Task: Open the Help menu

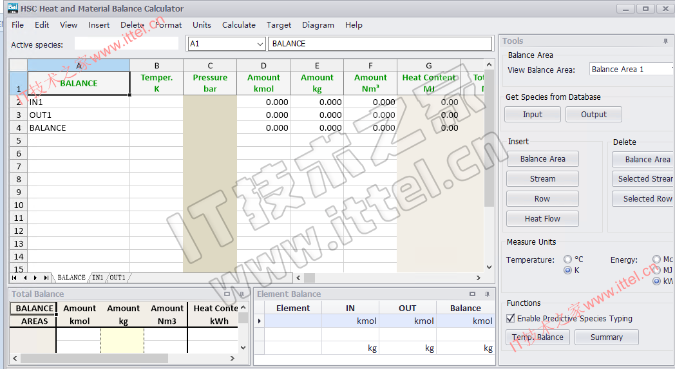Action: pyautogui.click(x=354, y=25)
